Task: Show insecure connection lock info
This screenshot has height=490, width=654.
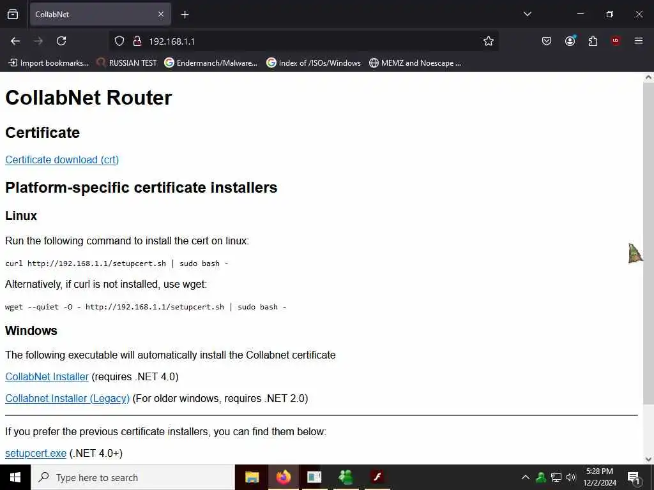Action: [x=137, y=41]
